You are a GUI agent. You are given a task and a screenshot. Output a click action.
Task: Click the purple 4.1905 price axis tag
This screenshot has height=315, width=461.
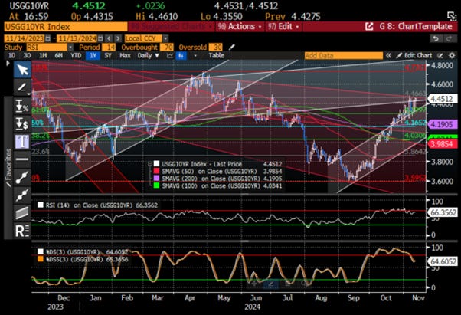pyautogui.click(x=443, y=124)
